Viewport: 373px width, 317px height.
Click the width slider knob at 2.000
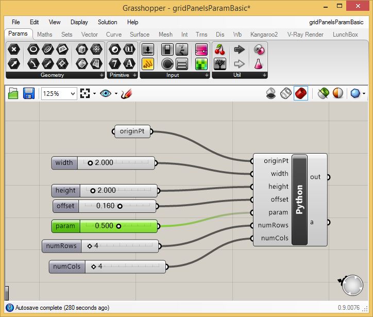click(x=90, y=163)
